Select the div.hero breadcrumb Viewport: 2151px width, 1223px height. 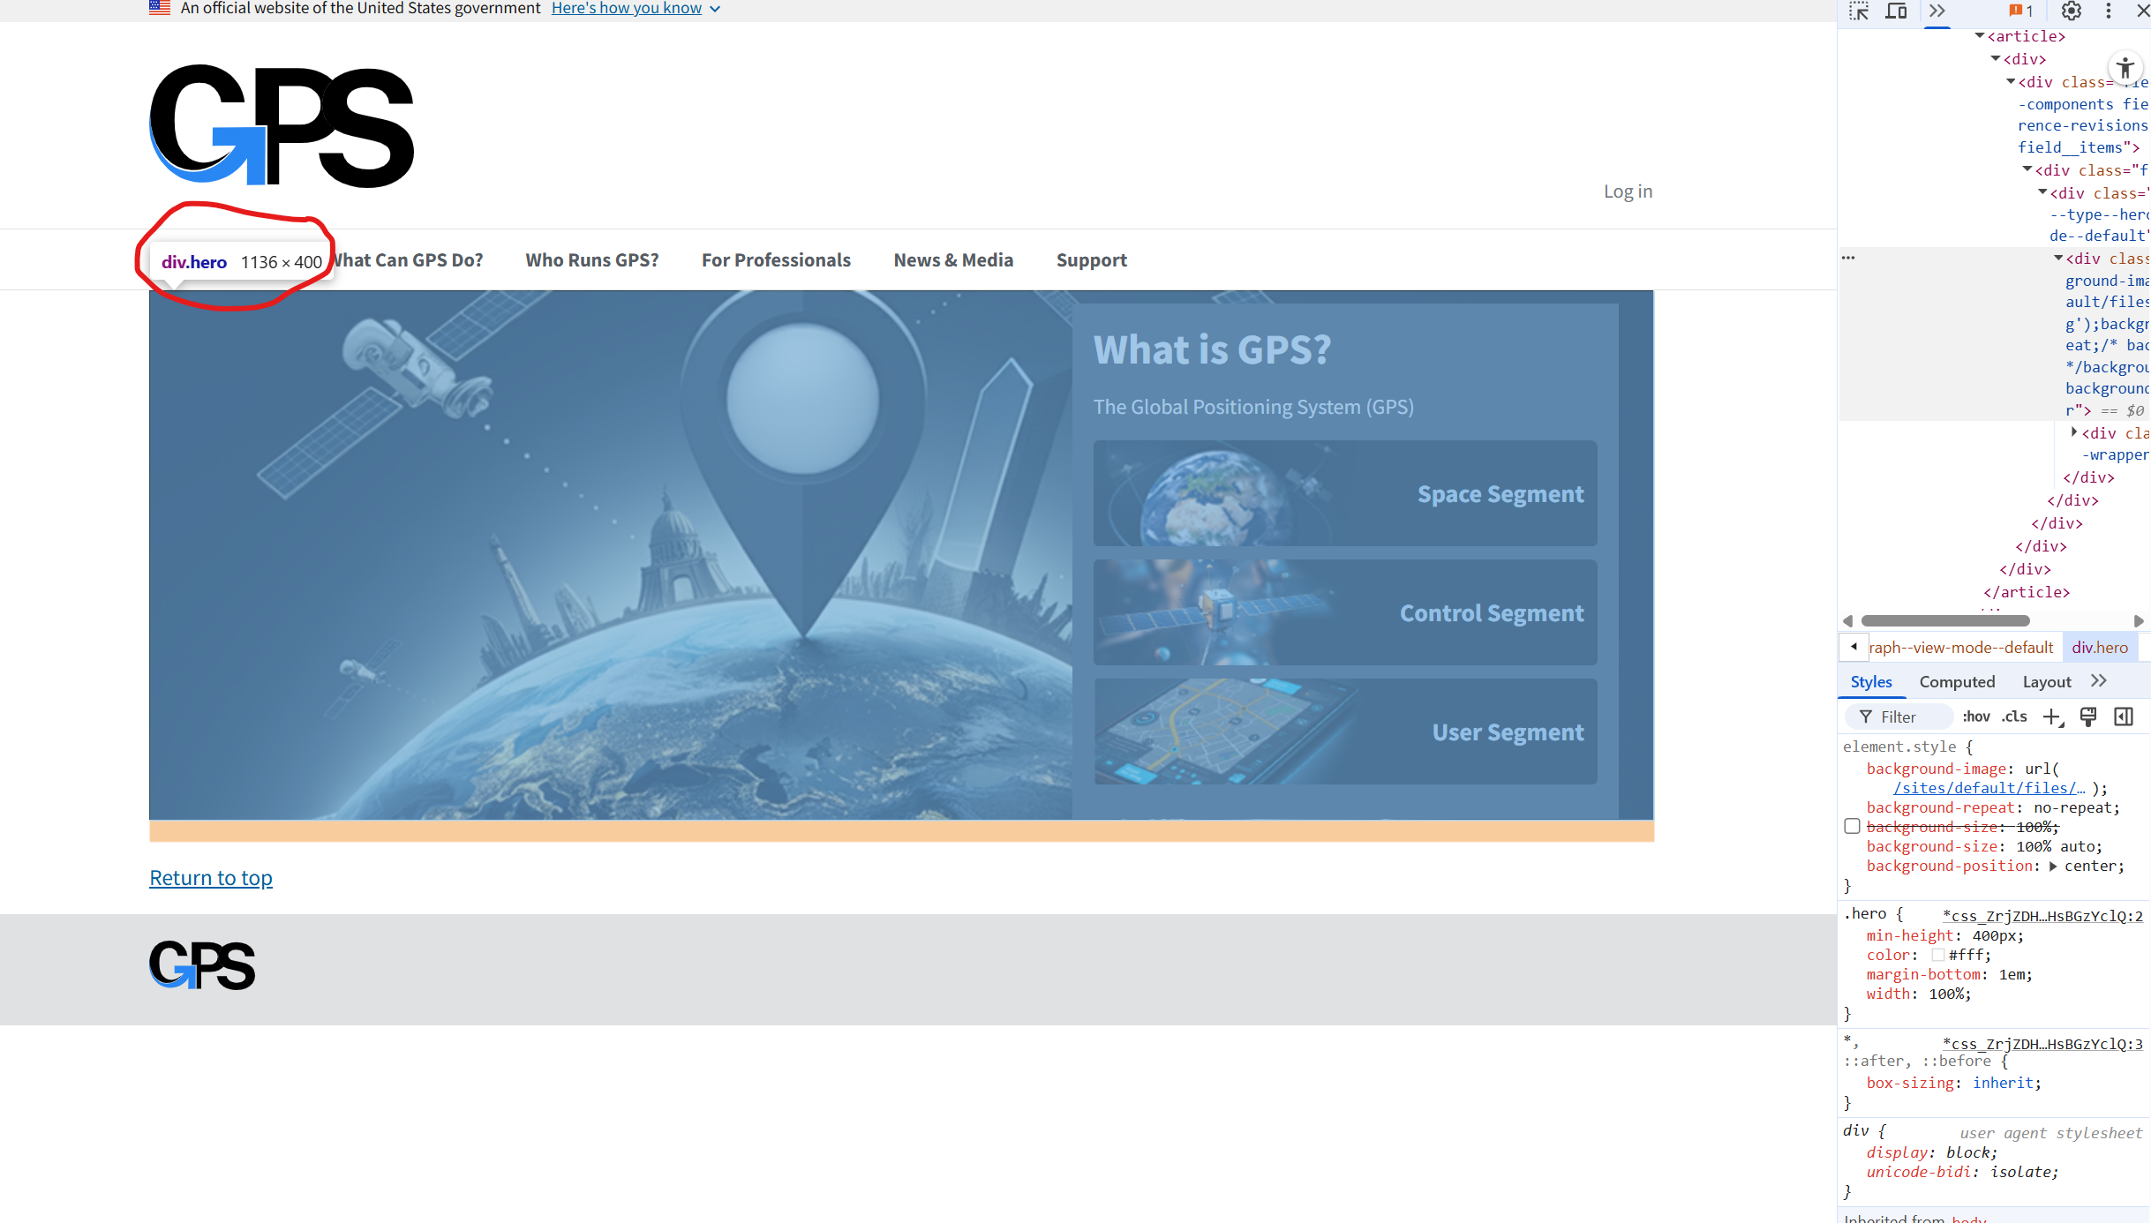click(x=2100, y=647)
